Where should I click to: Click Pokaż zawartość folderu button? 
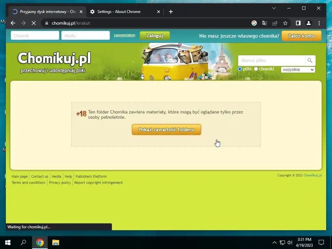click(x=166, y=130)
